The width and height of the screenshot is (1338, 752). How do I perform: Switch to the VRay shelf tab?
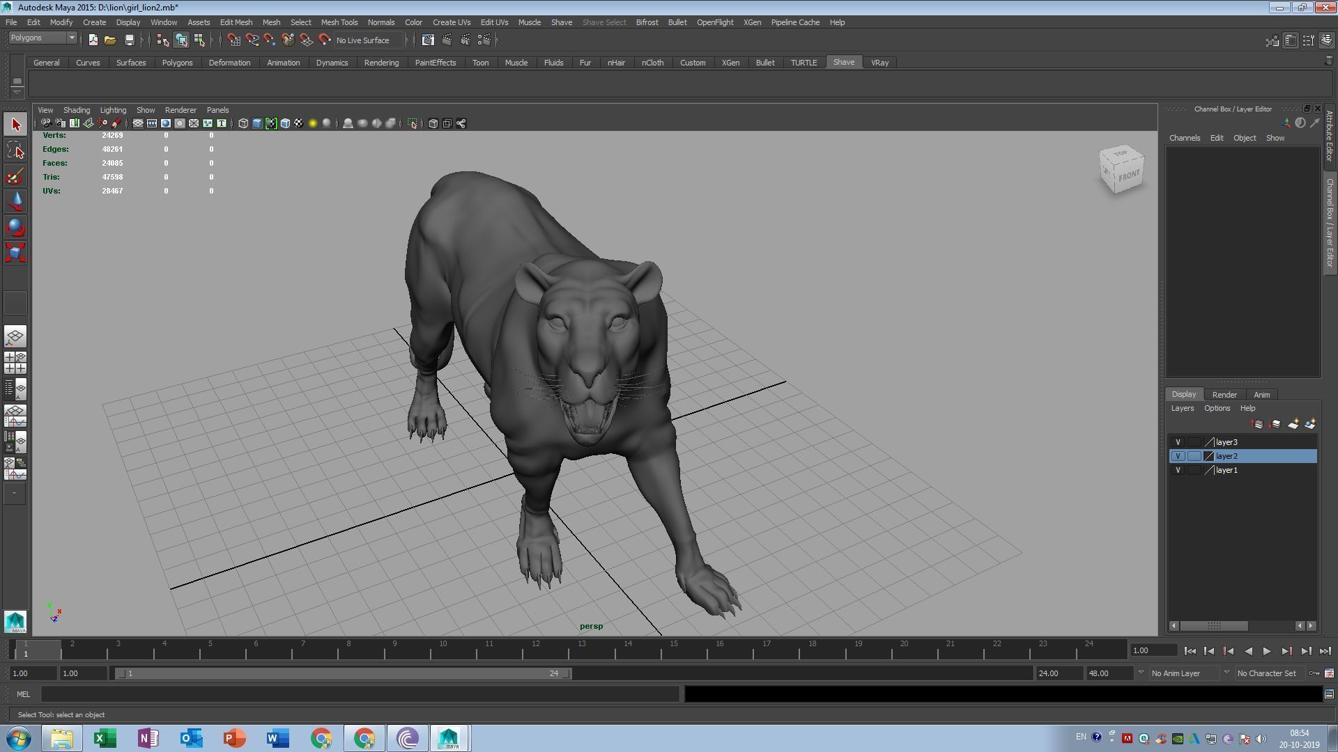click(879, 63)
